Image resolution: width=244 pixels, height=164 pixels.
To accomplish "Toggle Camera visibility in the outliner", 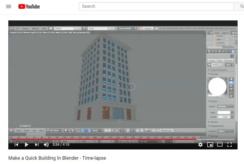I will (227, 36).
